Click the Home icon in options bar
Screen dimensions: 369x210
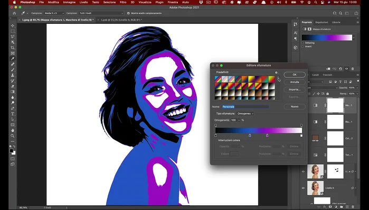coord(14,13)
